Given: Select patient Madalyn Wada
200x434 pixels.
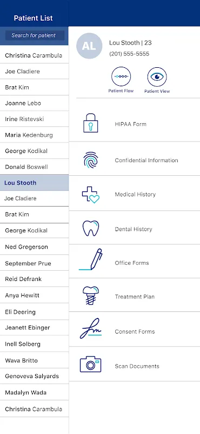Looking at the screenshot, I should [x=34, y=392].
